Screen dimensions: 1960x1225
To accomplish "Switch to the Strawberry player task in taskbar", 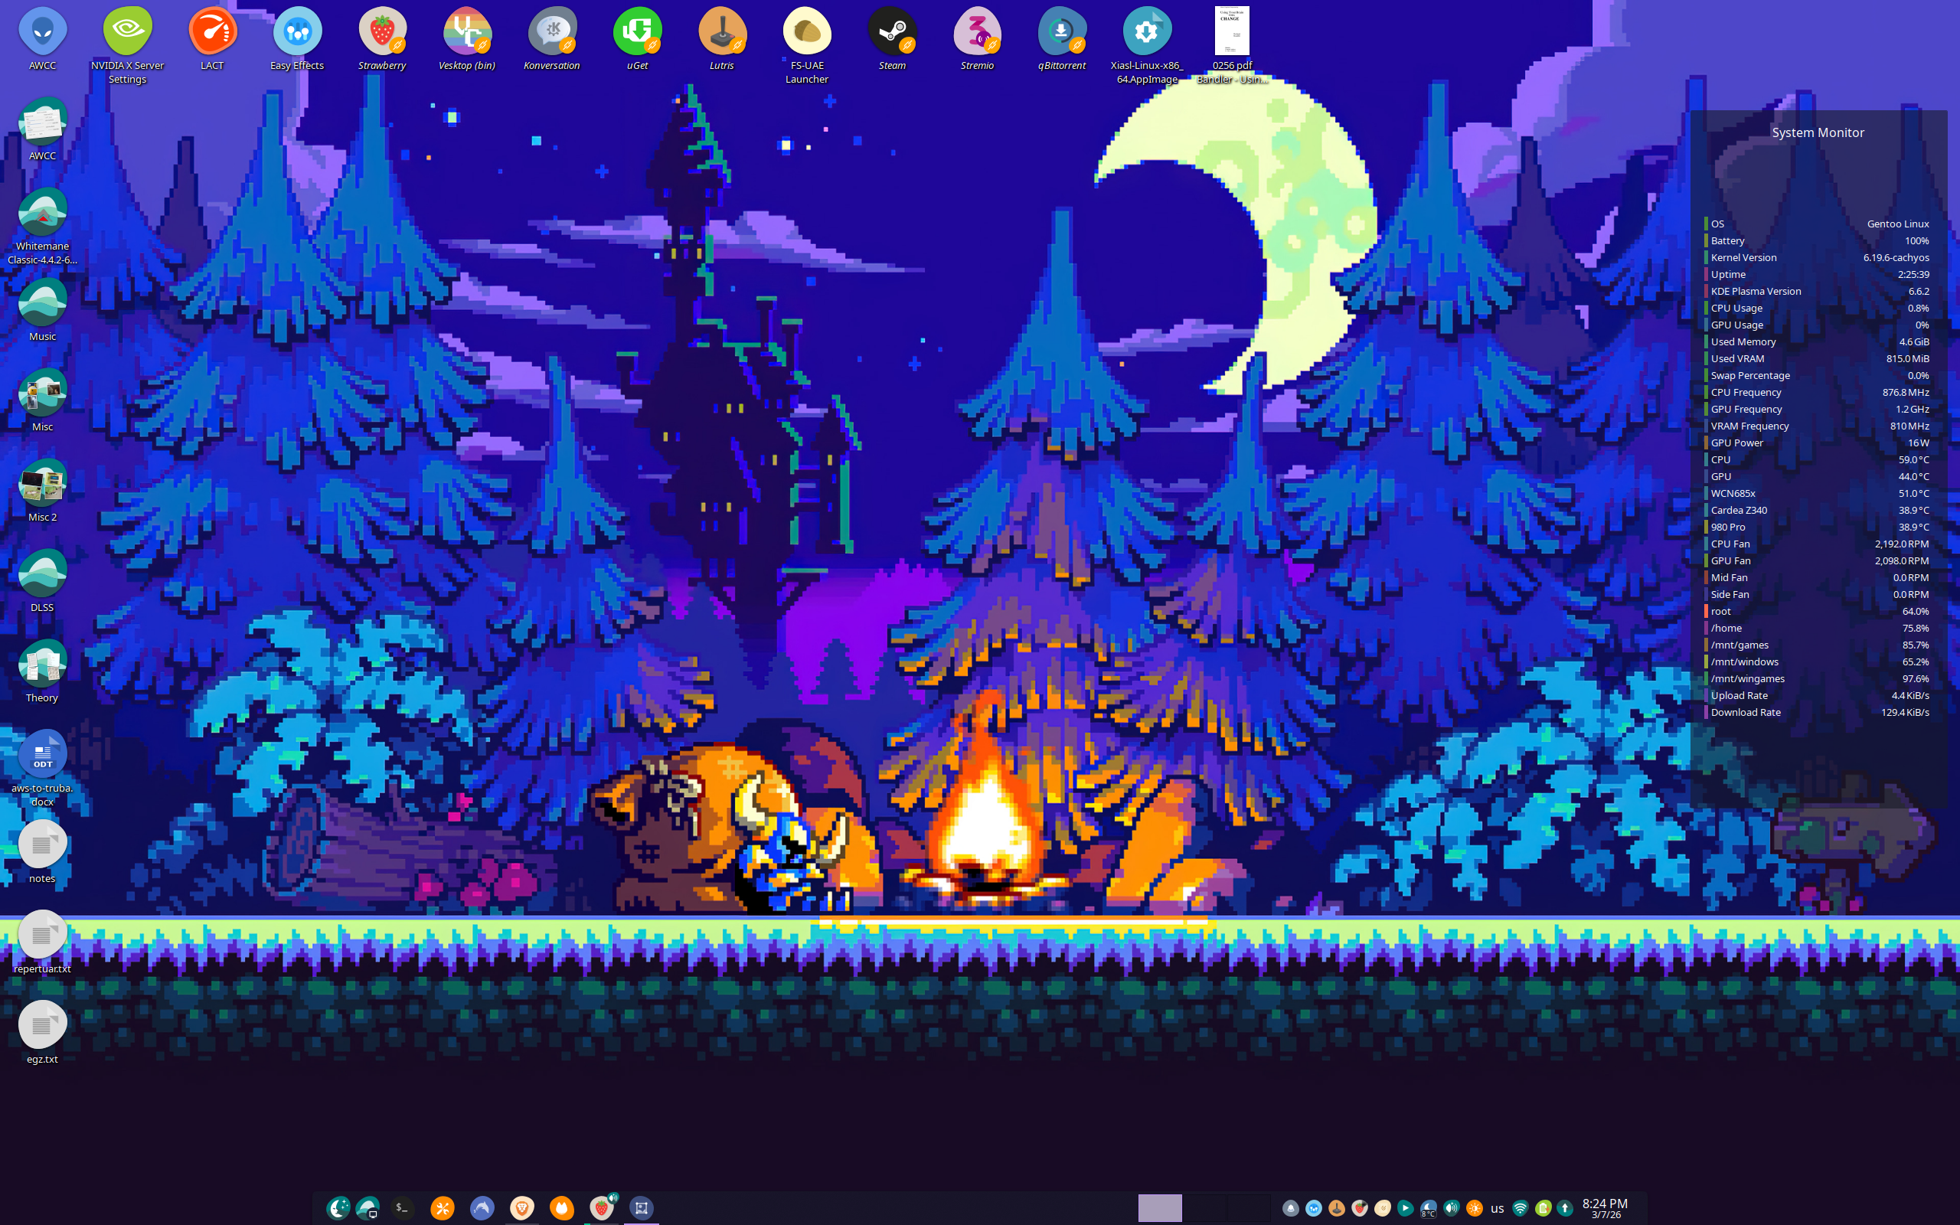I will 600,1210.
